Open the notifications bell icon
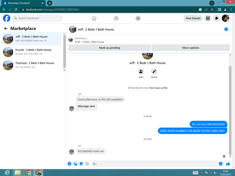Screen dimensions: 235x176 coord(217,18)
